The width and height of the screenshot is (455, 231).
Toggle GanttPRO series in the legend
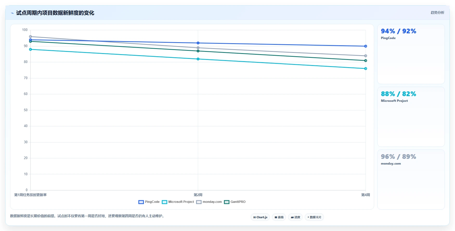click(x=235, y=202)
